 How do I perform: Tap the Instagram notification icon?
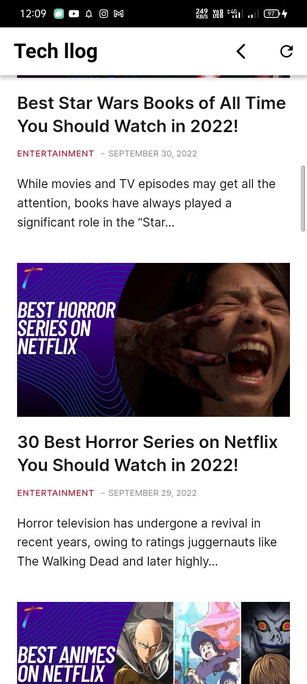pos(104,14)
